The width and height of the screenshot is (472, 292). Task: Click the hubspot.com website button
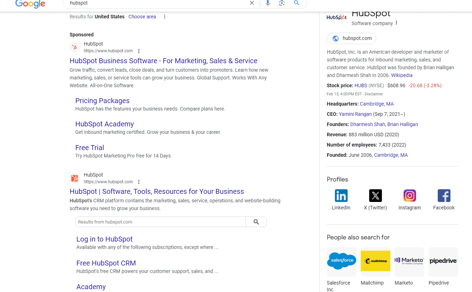coord(352,38)
